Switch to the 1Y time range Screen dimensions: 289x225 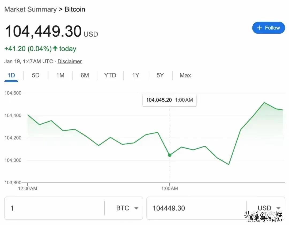[136, 76]
